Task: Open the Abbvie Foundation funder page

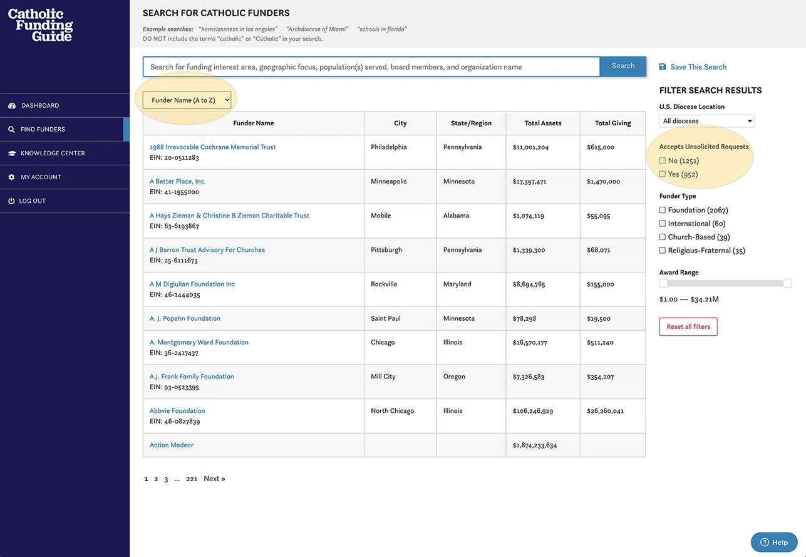Action: pyautogui.click(x=177, y=410)
